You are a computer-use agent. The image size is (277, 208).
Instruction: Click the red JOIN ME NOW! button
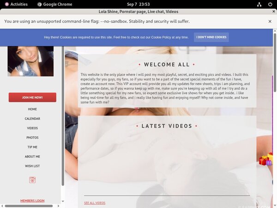coord(32,98)
